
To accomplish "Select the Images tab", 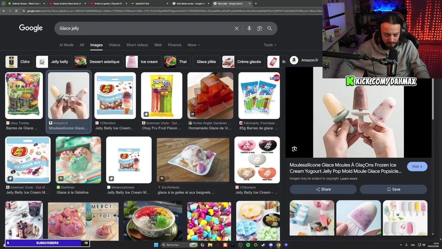I will [96, 45].
